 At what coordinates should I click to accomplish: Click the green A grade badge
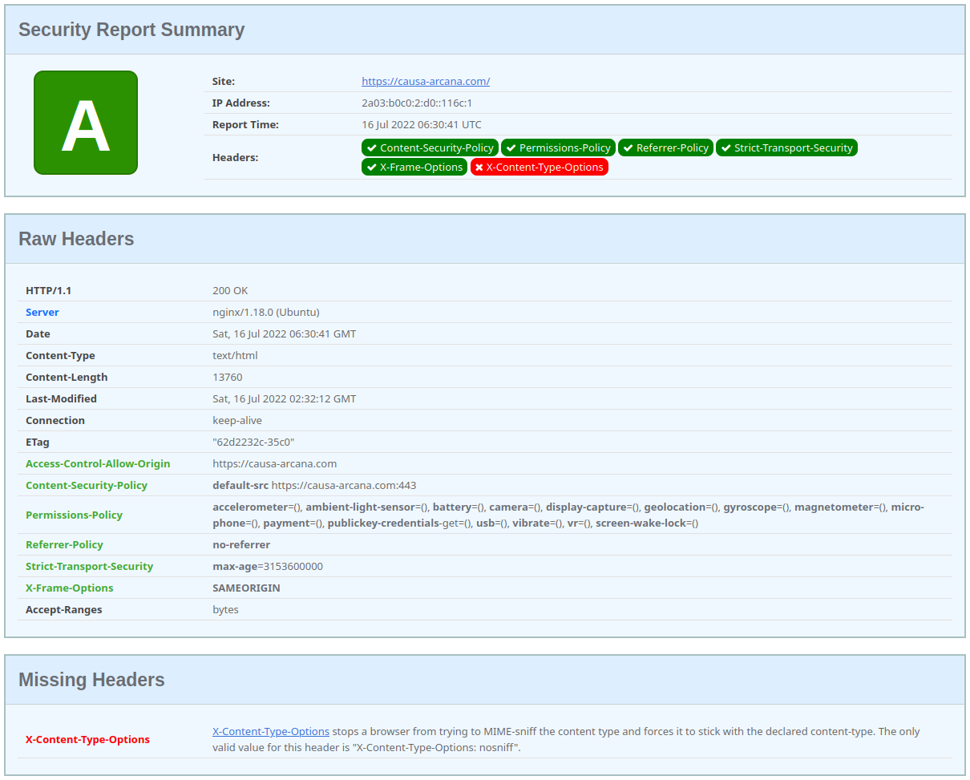pyautogui.click(x=86, y=123)
